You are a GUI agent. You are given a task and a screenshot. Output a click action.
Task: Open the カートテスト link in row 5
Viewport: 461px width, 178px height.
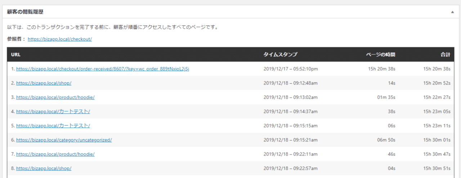(53, 126)
